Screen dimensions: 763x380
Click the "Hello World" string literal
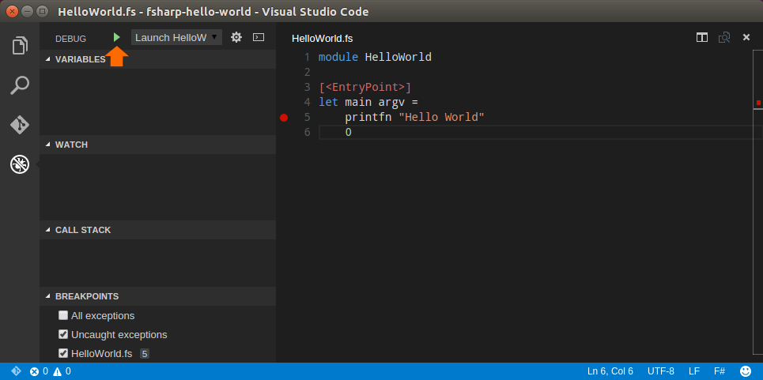(441, 118)
